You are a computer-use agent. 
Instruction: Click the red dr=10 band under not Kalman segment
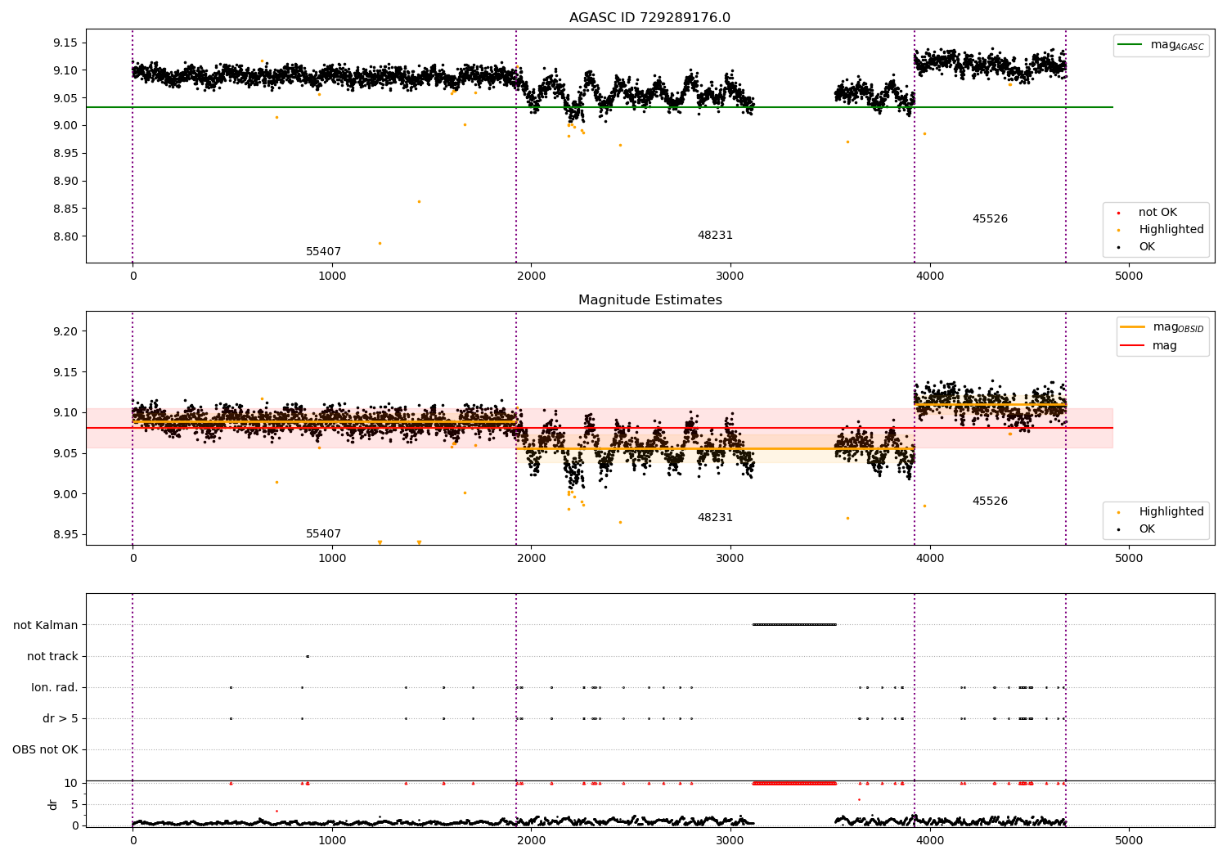(794, 784)
